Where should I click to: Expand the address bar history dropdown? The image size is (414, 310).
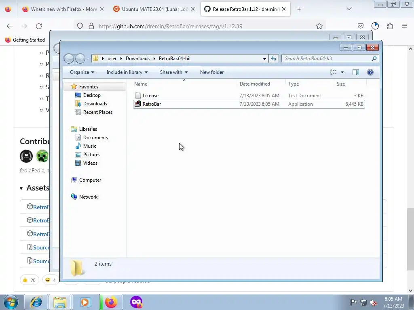pyautogui.click(x=264, y=59)
